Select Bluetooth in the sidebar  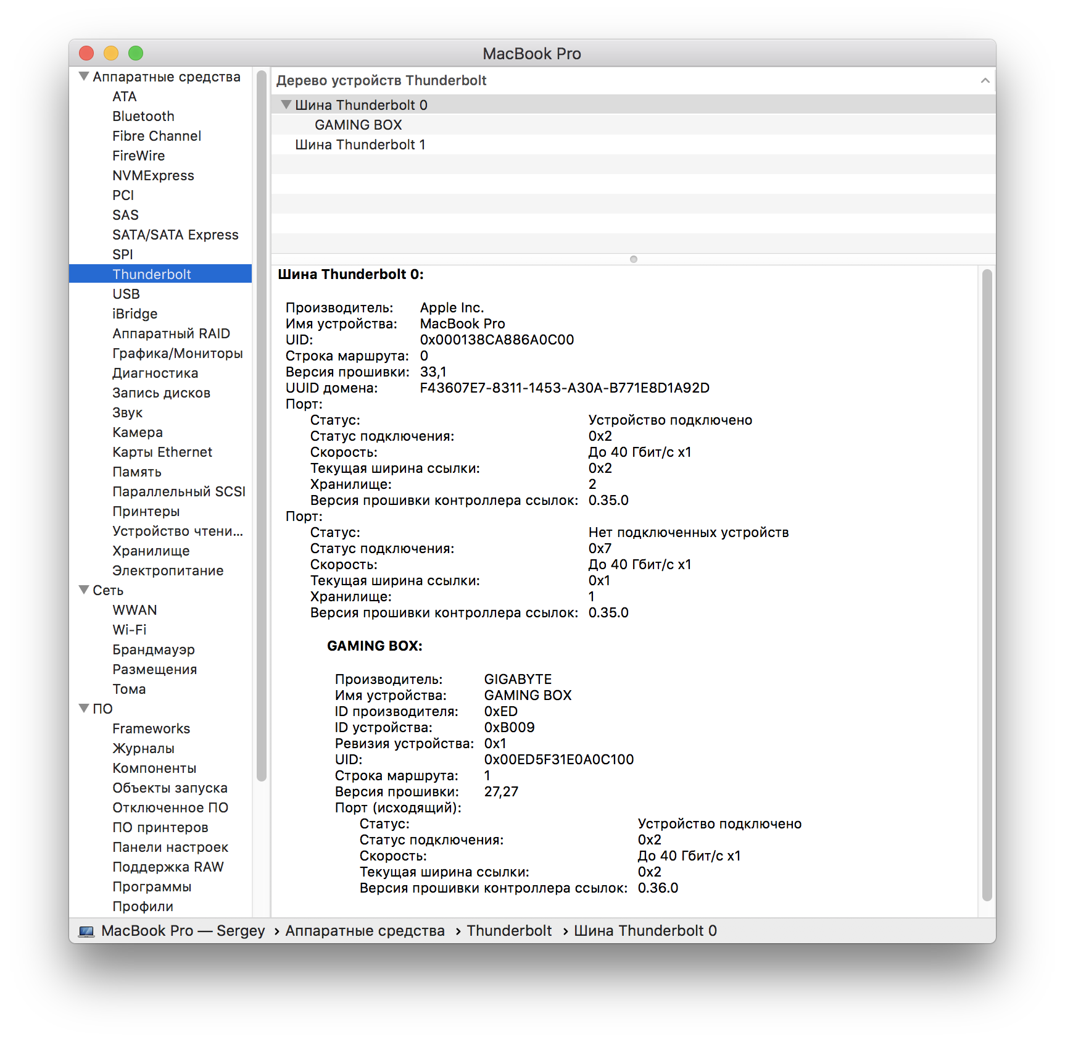tap(143, 116)
